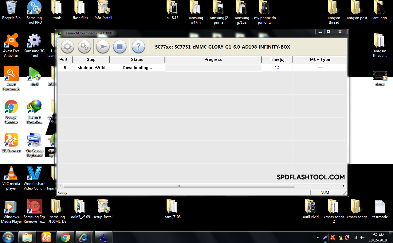Image resolution: width=393 pixels, height=243 pixels.
Task: Select the Samsung Frp Remove Tool shortcut
Action: pyautogui.click(x=34, y=211)
